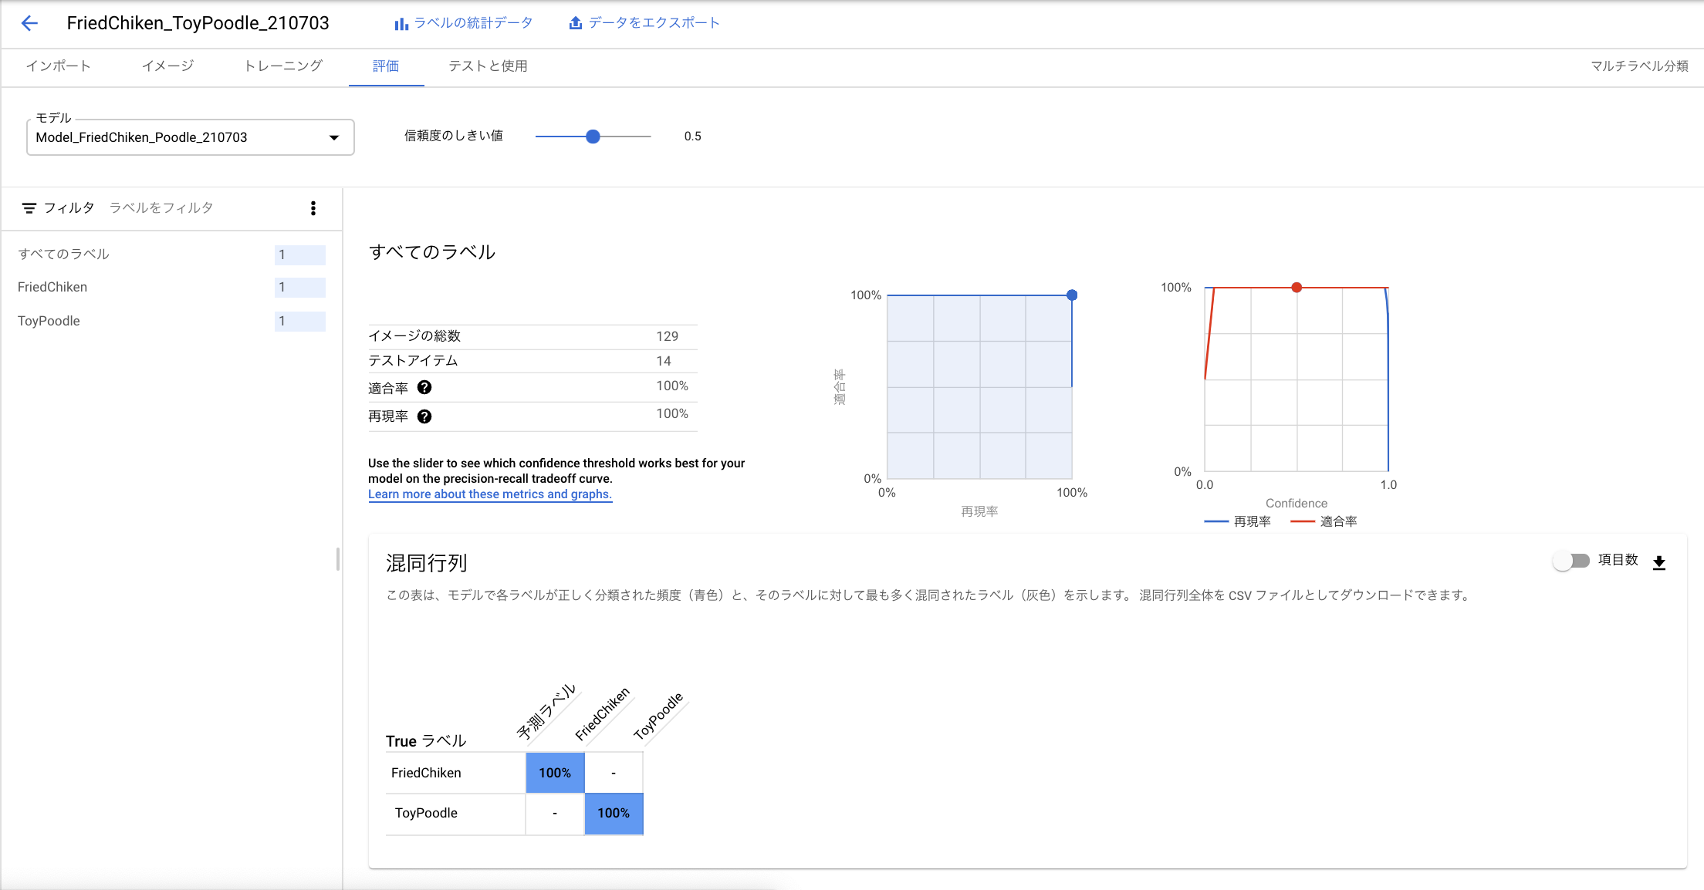1704x890 pixels.
Task: Switch to the トレーニング tab
Action: click(x=282, y=66)
